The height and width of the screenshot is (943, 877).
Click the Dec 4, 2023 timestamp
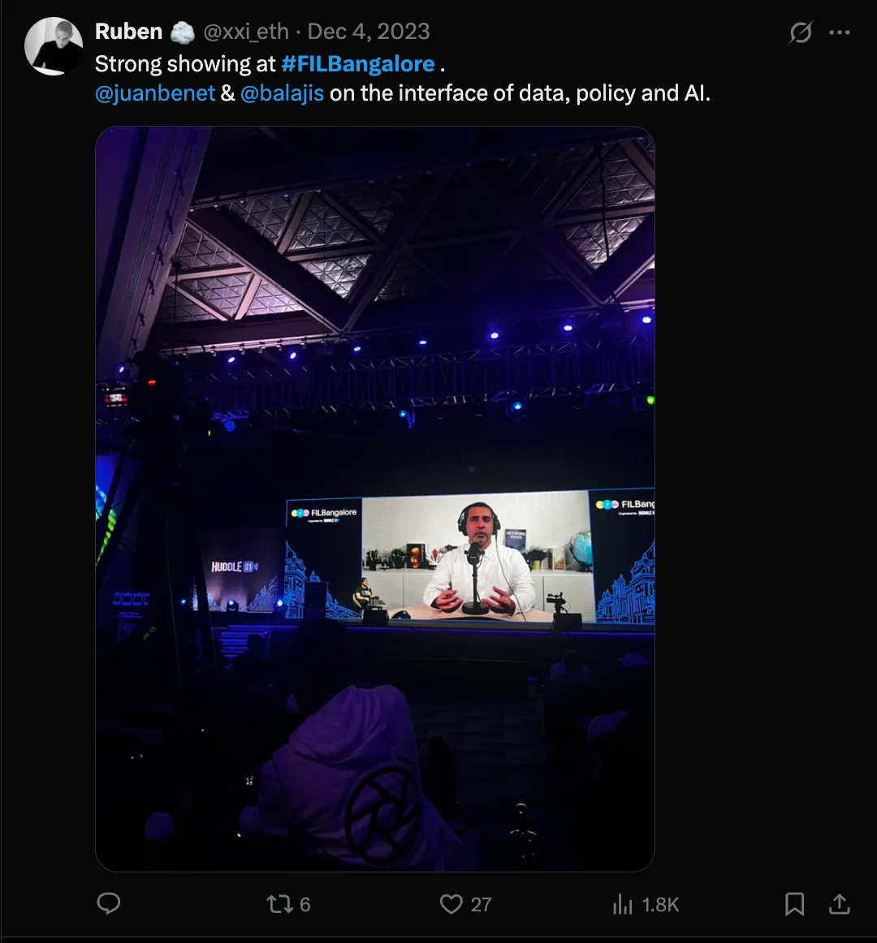(369, 32)
